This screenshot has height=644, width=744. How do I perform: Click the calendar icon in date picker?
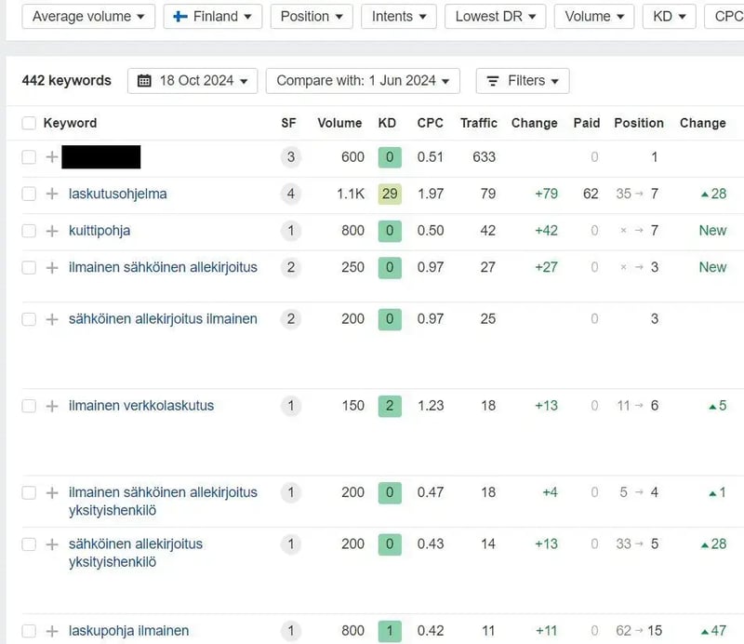[144, 81]
